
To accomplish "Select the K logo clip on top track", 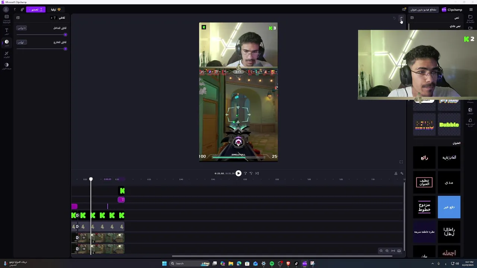I will click(x=122, y=191).
